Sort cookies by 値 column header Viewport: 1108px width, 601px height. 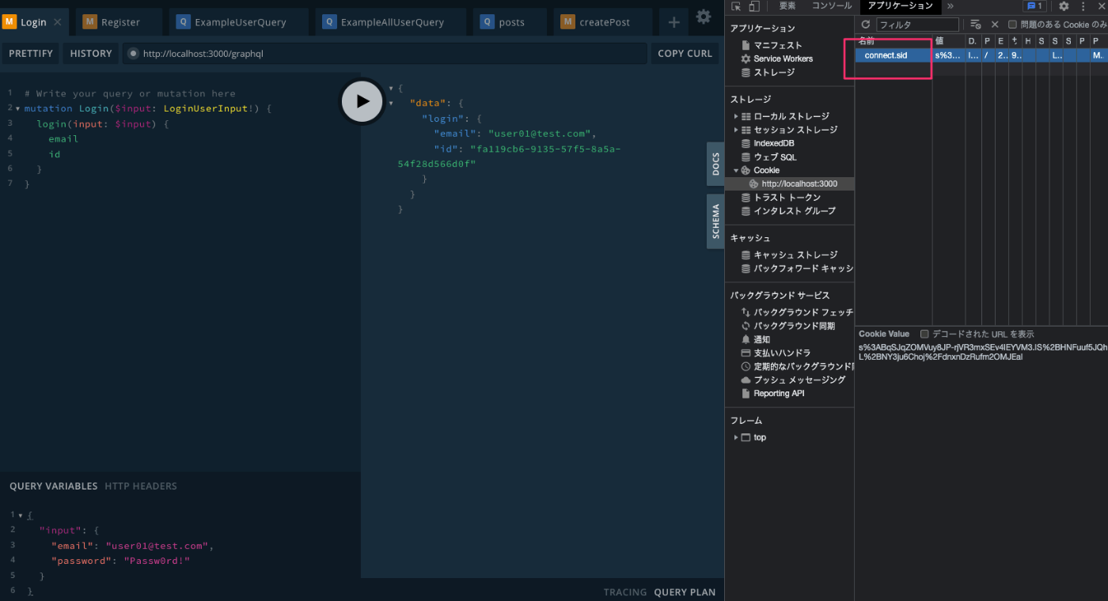coord(948,40)
